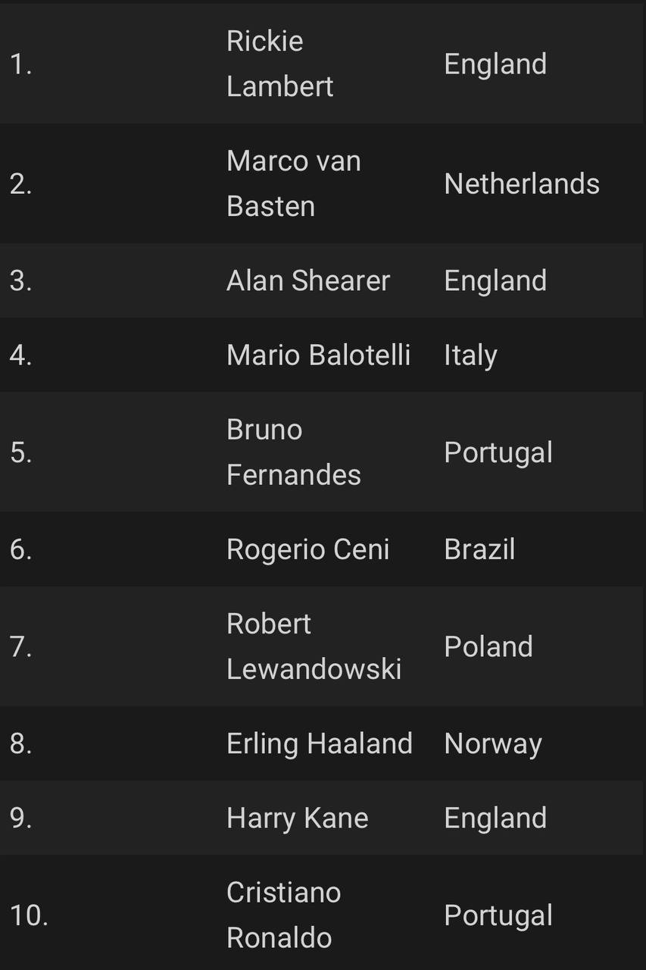Click the rank number 10.

29,915
